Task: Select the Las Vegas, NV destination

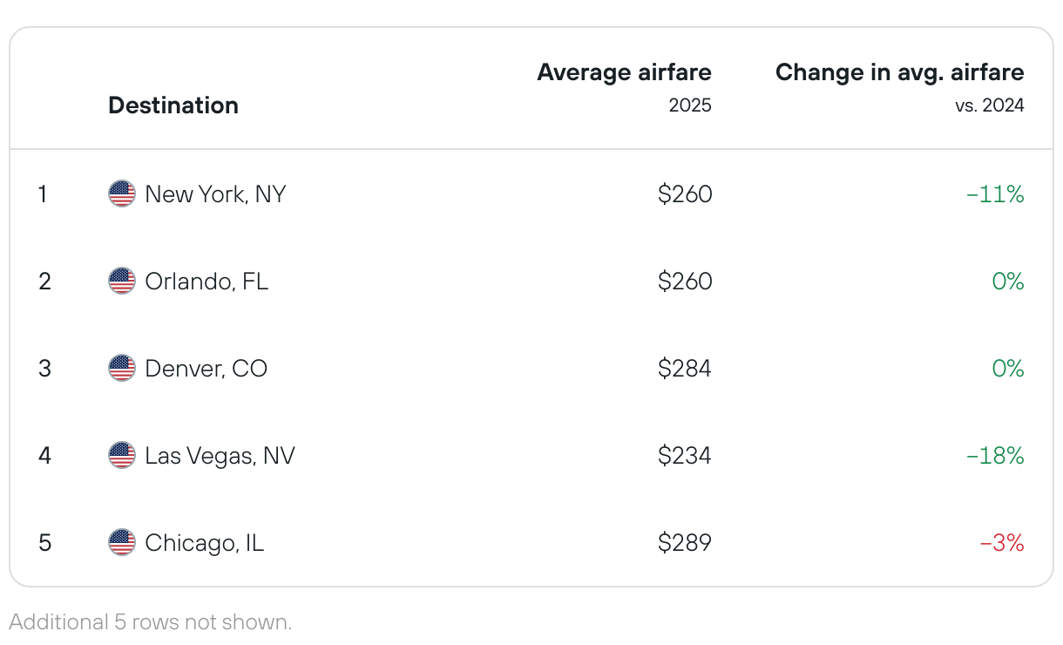Action: [220, 455]
